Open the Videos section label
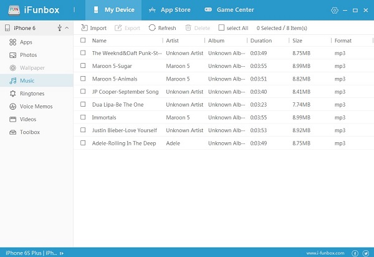 pyautogui.click(x=28, y=119)
